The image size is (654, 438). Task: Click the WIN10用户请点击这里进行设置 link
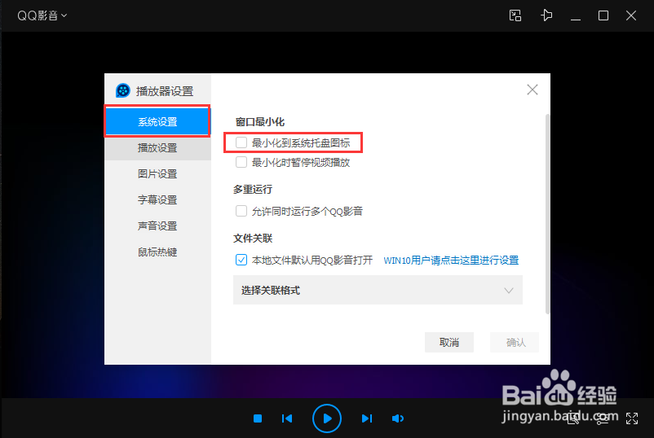point(451,261)
